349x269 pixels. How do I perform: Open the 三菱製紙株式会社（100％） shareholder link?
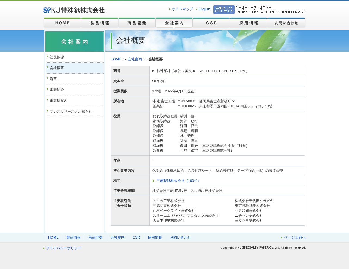178,181
